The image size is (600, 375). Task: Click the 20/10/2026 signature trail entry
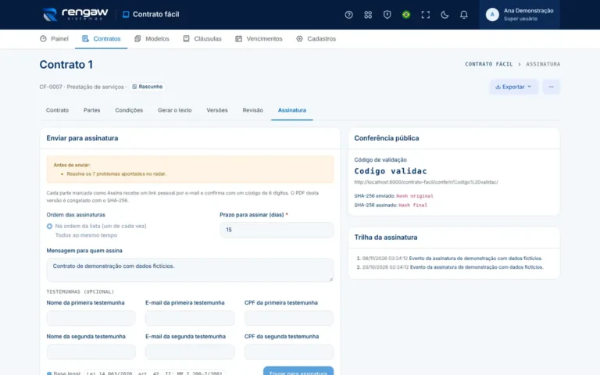click(x=452, y=267)
